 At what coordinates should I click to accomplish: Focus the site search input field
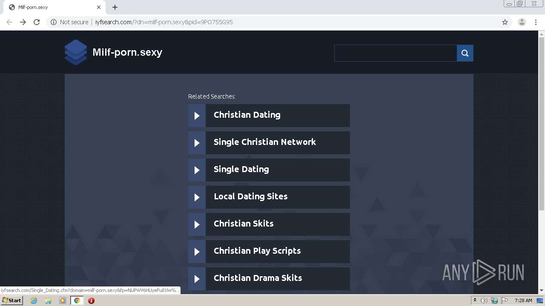click(x=396, y=53)
